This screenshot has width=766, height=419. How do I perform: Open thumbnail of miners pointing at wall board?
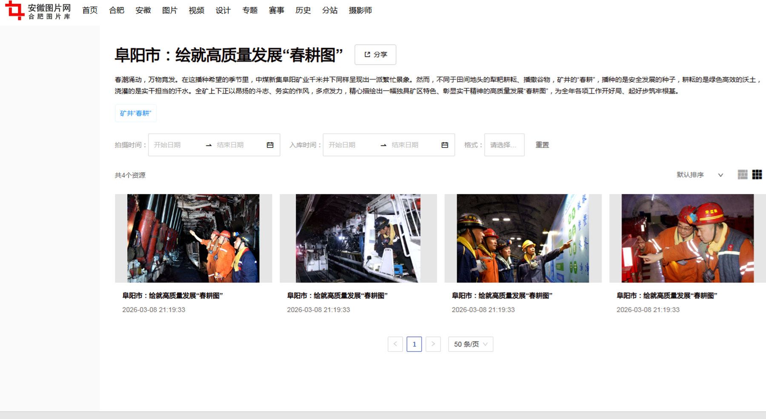pyautogui.click(x=523, y=238)
